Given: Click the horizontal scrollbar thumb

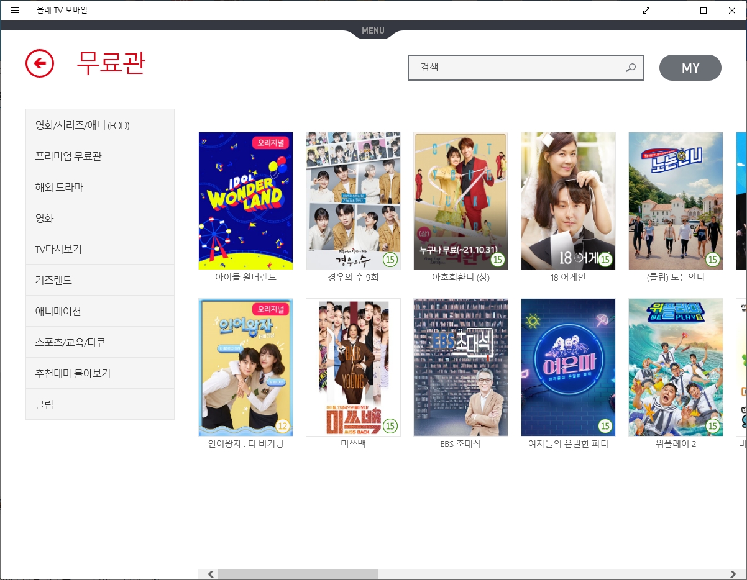Looking at the screenshot, I should 297,574.
